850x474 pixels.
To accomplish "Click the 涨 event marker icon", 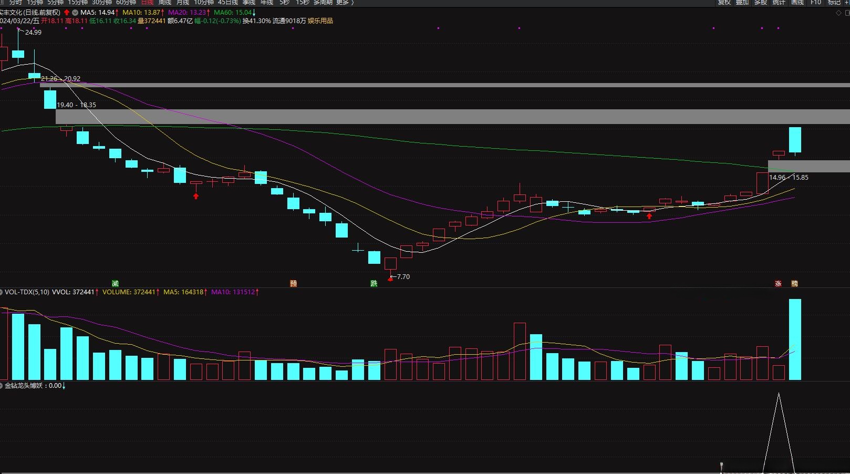I will [778, 284].
